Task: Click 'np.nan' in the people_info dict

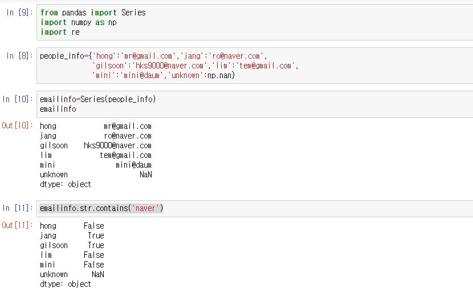Action: (x=219, y=75)
